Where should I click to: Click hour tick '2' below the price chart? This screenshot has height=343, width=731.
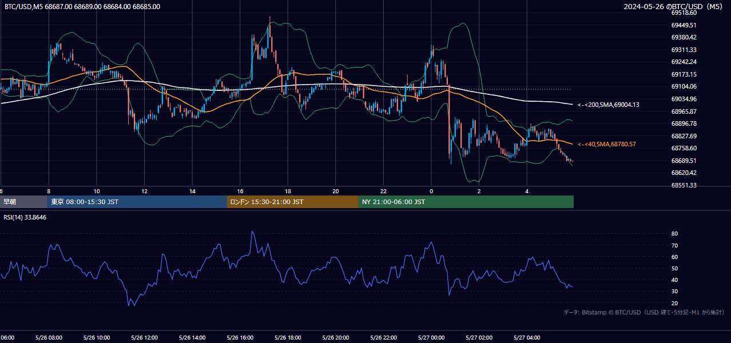point(479,191)
